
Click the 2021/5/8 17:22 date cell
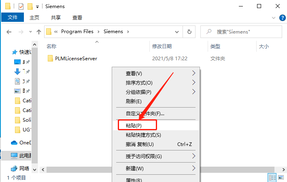click(170, 59)
